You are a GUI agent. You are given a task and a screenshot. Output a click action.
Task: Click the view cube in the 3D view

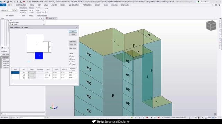(211, 25)
